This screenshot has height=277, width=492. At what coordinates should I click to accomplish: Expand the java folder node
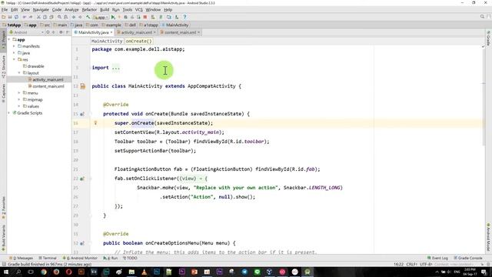coord(14,53)
